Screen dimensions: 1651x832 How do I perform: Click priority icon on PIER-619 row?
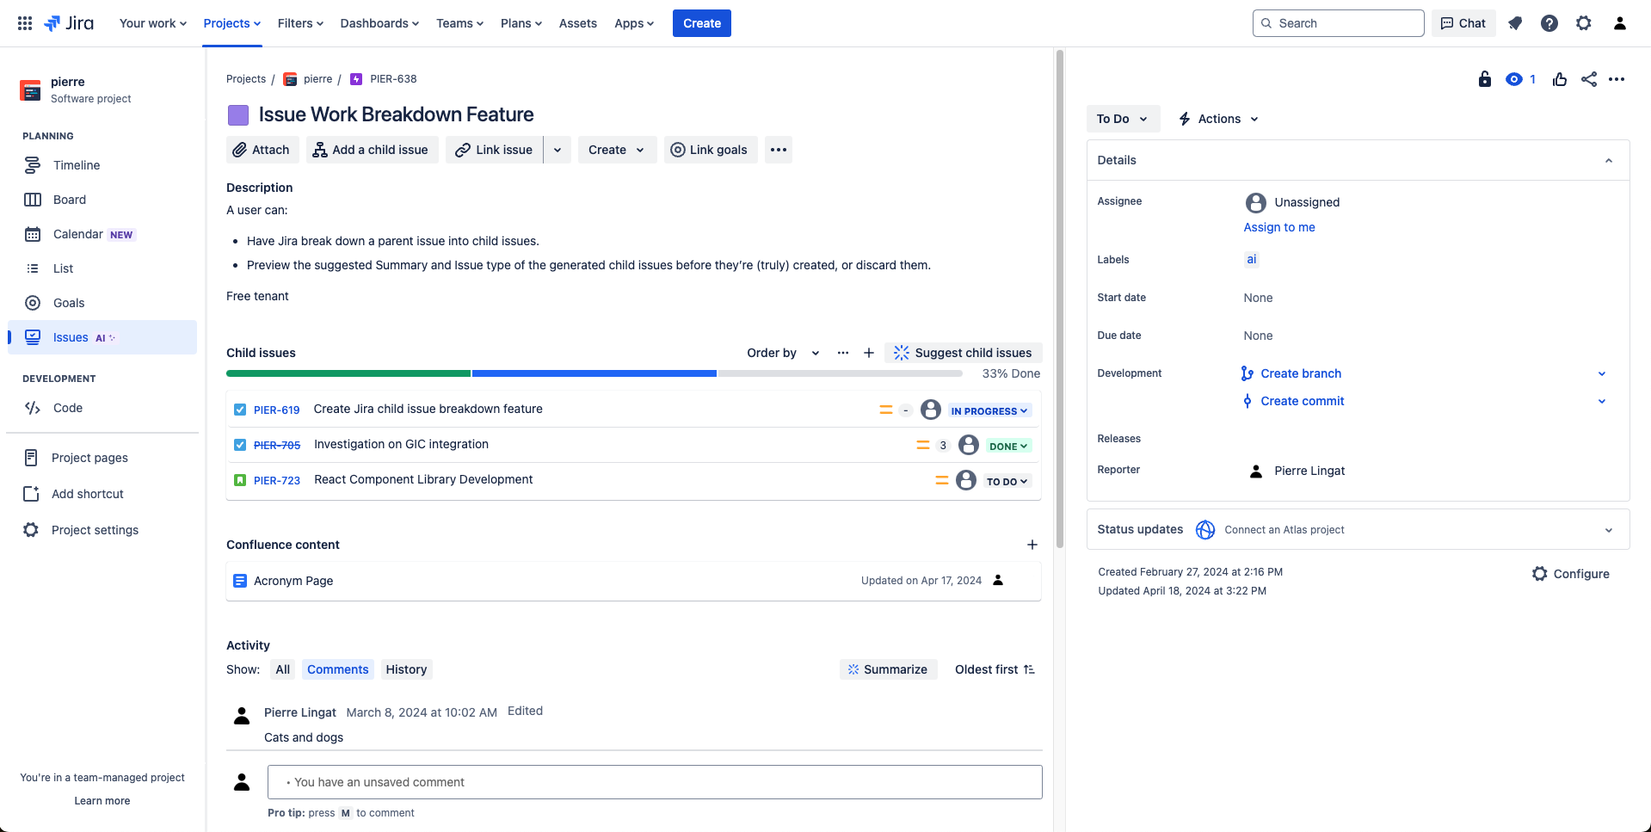point(886,410)
